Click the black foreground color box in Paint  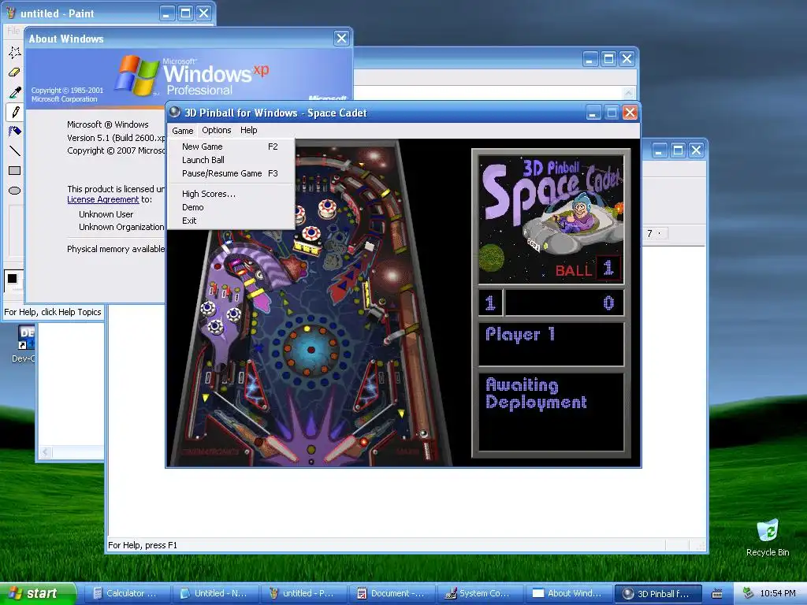pos(13,278)
